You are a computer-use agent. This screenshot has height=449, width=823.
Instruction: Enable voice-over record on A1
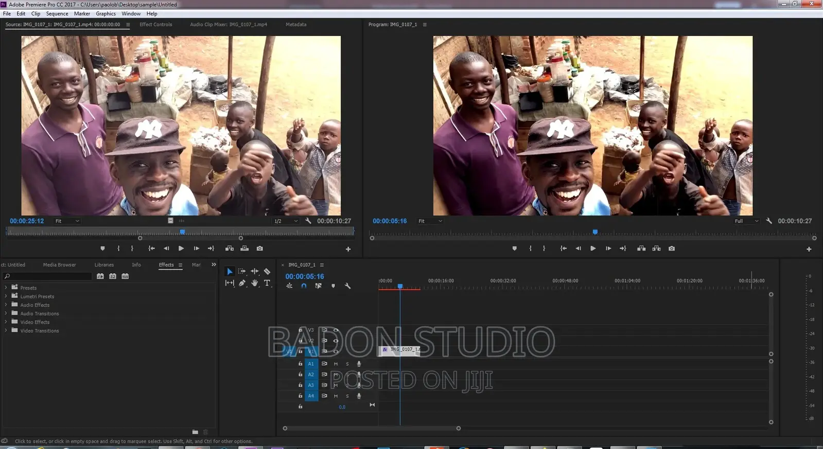pos(359,364)
